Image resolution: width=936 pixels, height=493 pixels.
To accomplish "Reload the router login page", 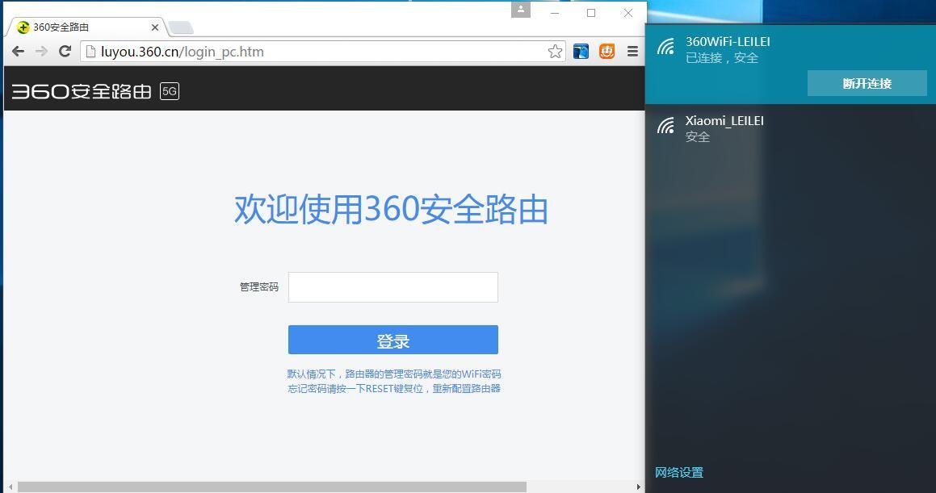I will (x=65, y=51).
